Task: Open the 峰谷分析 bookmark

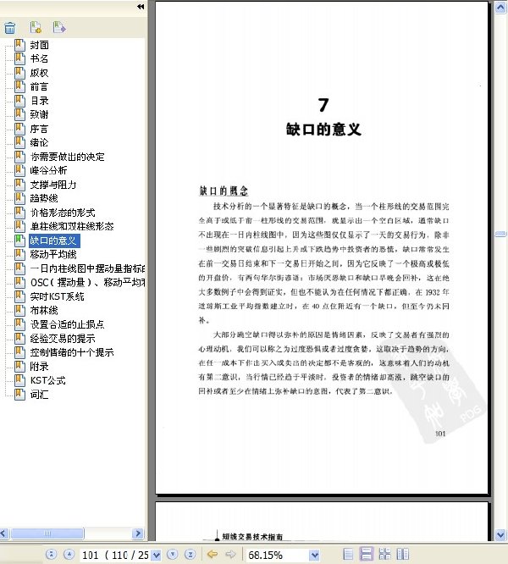Action: (48, 170)
